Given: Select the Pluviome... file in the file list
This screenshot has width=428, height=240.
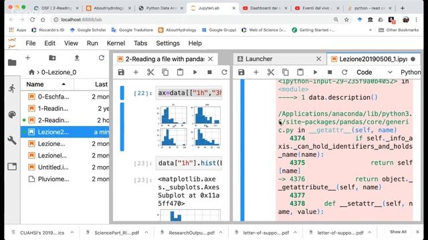Looking at the screenshot, I should pos(65,179).
